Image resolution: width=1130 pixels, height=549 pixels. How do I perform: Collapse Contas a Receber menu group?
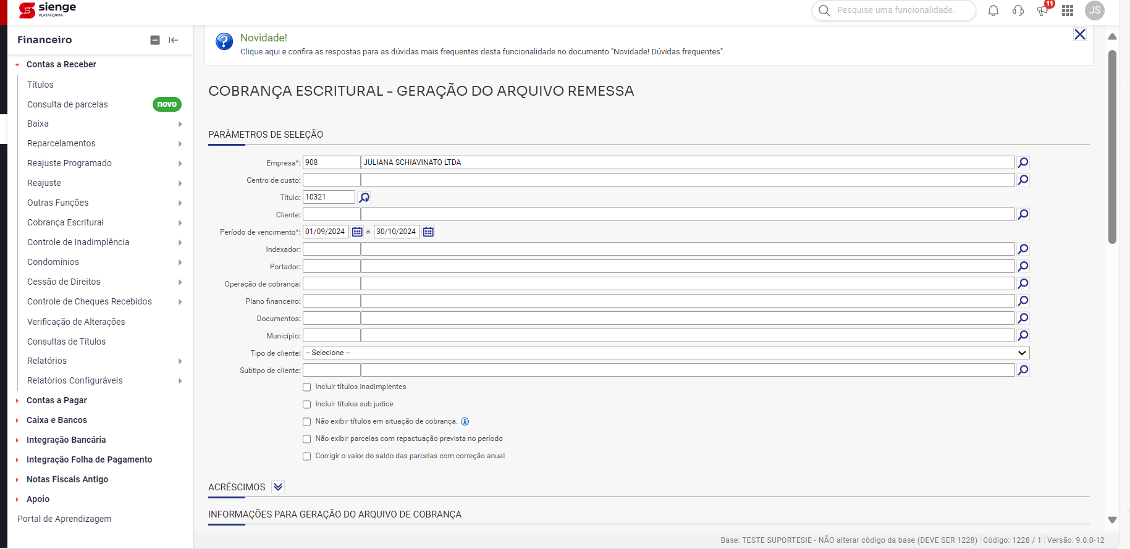(17, 65)
